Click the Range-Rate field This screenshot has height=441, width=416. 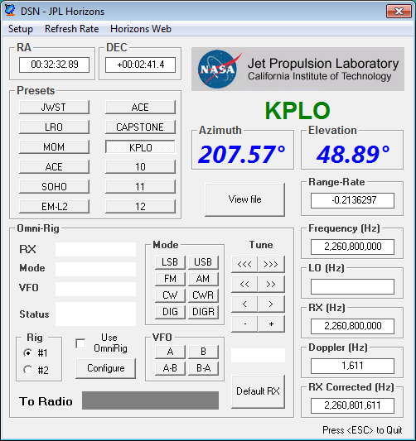point(353,200)
